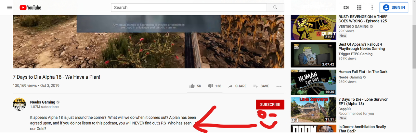Screen dimensions: 416x133
Task: Click VERTiiGO GAMING channel name
Action: click(x=354, y=27)
